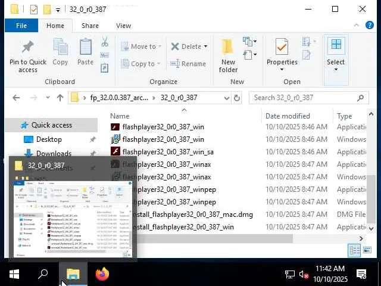Open the New item dropdown icon
The width and height of the screenshot is (381, 286).
[249, 41]
